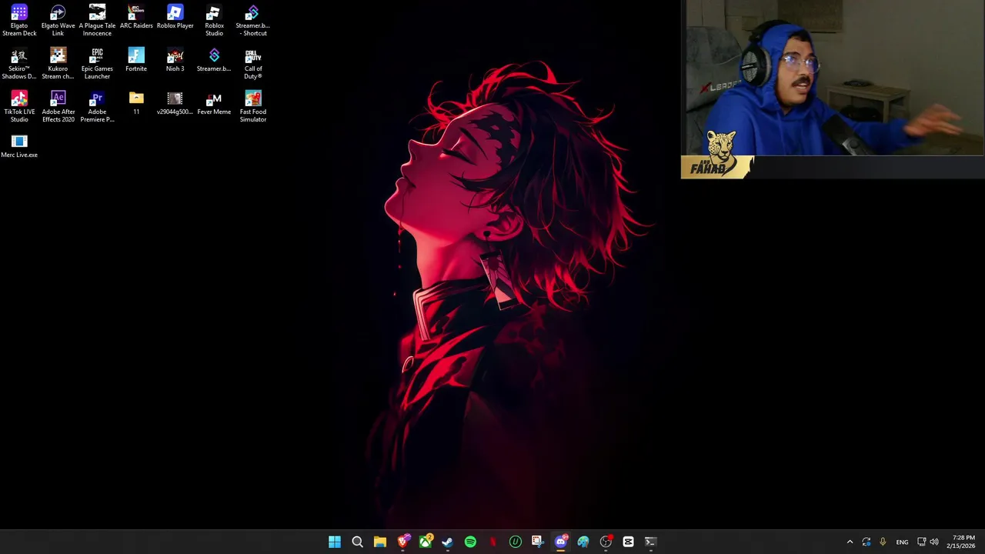Select A Plague Tale Innocence icon
This screenshot has width=985, height=554.
coord(97,21)
